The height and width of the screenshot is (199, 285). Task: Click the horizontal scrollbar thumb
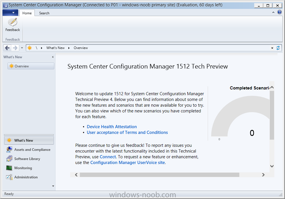(159, 175)
